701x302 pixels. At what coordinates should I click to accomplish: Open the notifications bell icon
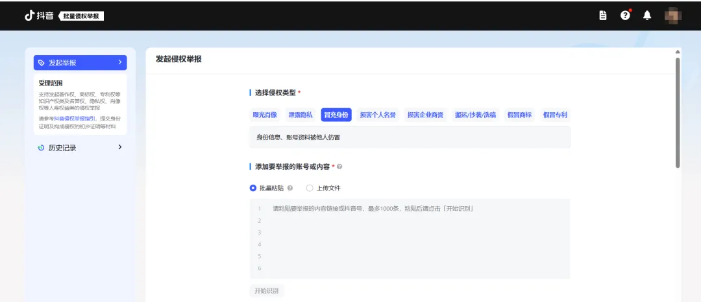pos(647,16)
